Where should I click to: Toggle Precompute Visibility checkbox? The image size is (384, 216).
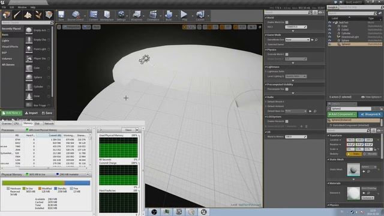point(287,89)
